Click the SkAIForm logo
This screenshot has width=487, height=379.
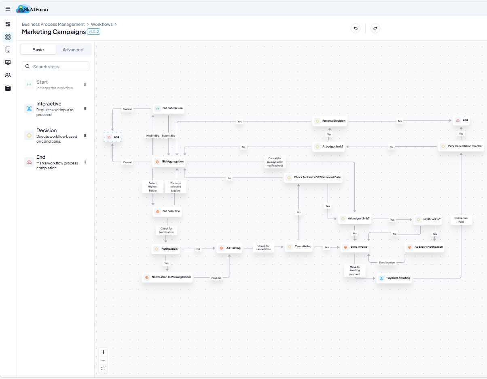[x=32, y=8]
